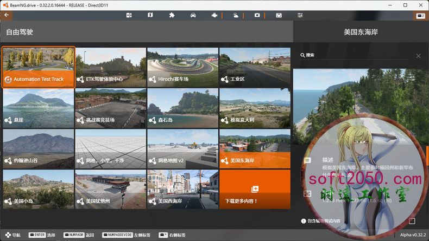The image size is (429, 241).
Task: Select the Automation Test Track map
Action: tap(39, 67)
